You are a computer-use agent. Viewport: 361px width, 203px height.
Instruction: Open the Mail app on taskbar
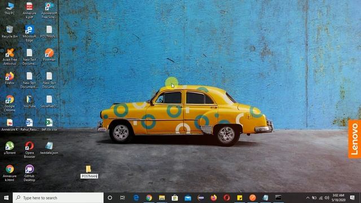pos(188,198)
